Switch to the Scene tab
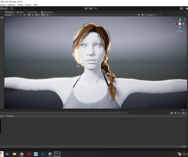 coord(9,12)
